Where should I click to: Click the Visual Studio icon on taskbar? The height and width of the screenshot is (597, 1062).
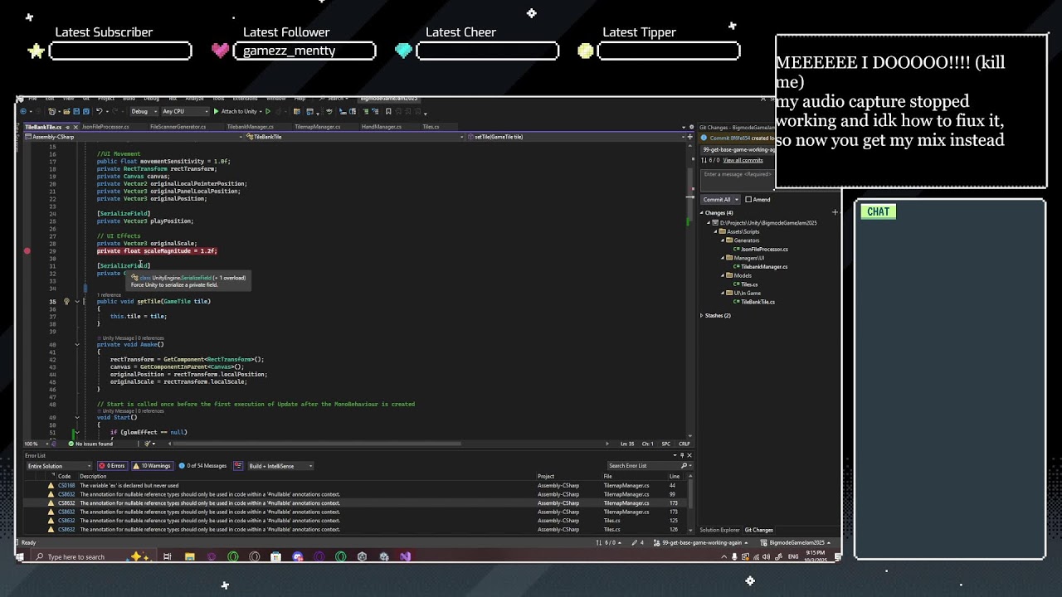[405, 556]
